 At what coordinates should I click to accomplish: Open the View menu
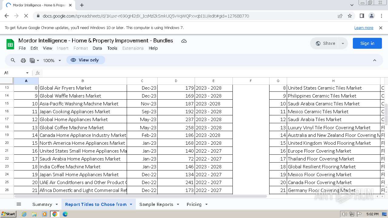tap(48, 48)
